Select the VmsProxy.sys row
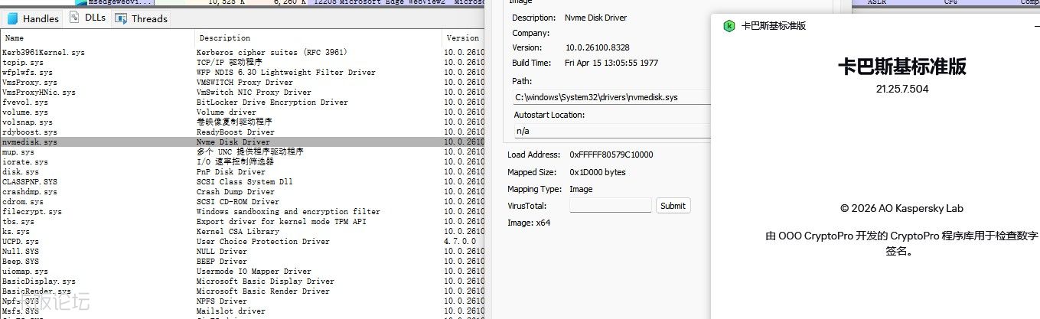This screenshot has height=319, width=1040. tap(243, 82)
